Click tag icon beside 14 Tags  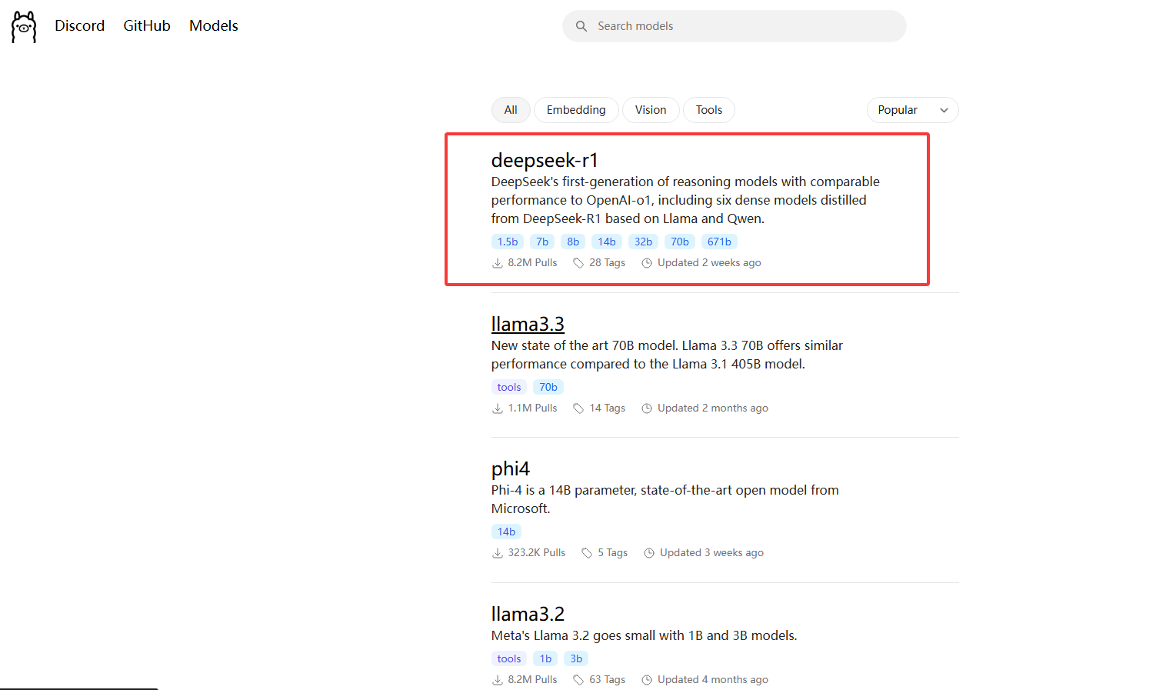coord(578,408)
